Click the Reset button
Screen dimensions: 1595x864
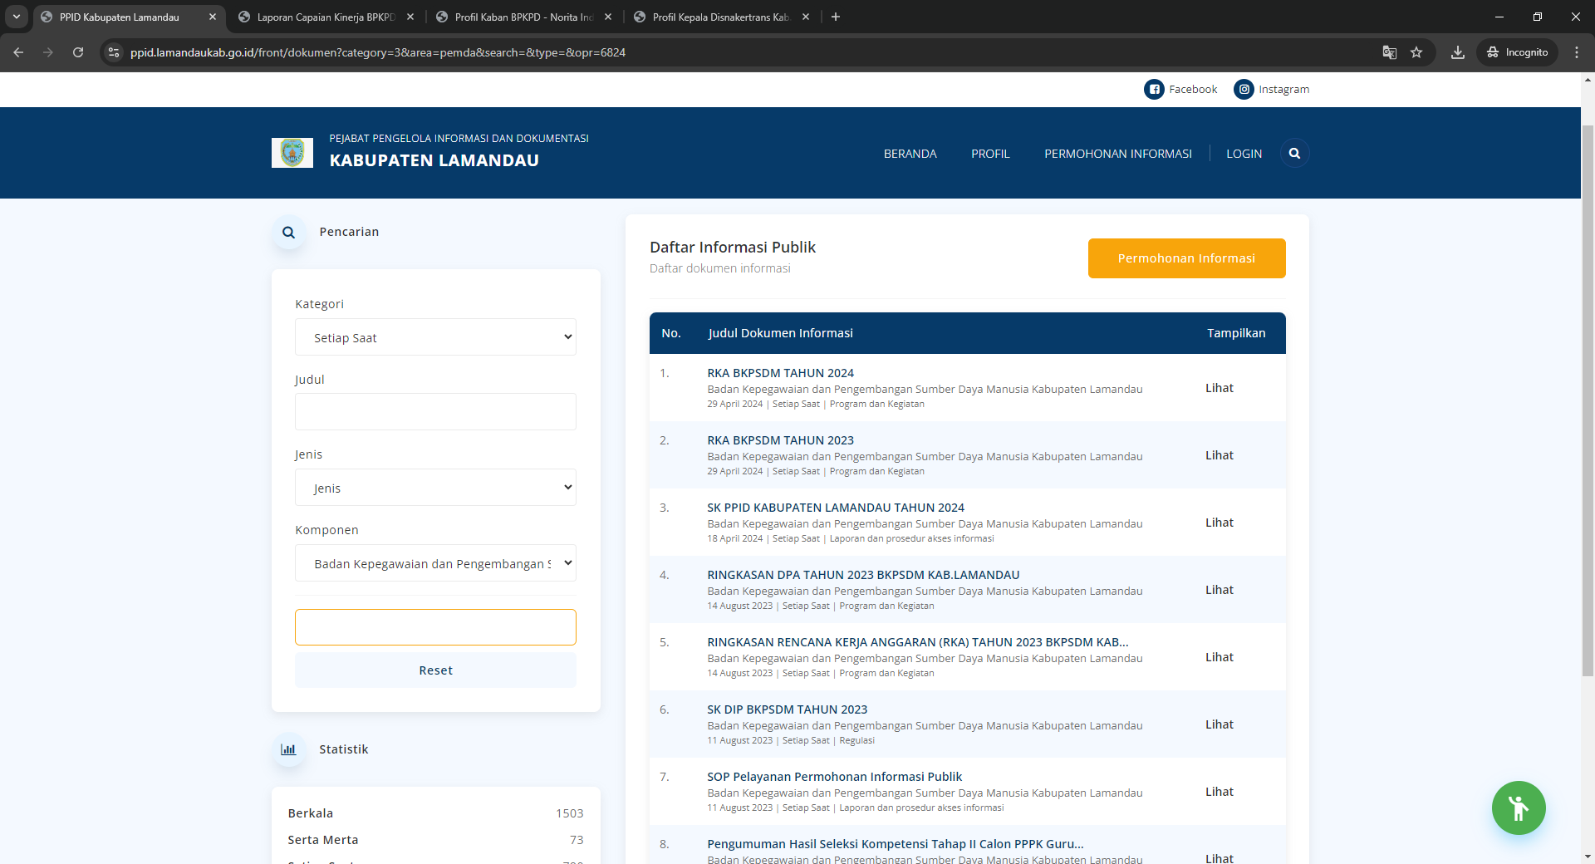435,670
